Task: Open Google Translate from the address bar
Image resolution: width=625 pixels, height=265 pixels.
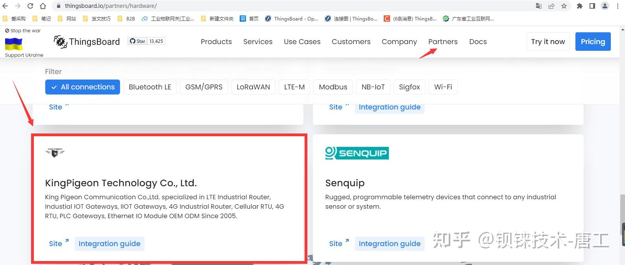Action: click(539, 6)
